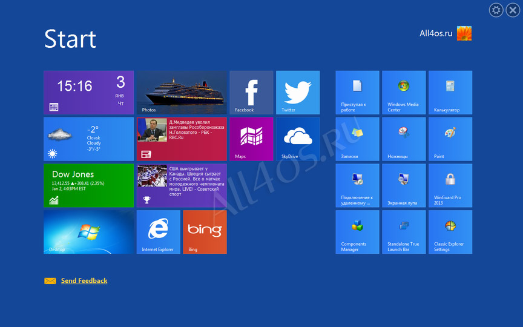523x327 pixels.
Task: Click the orange flower user avatar
Action: (x=464, y=33)
